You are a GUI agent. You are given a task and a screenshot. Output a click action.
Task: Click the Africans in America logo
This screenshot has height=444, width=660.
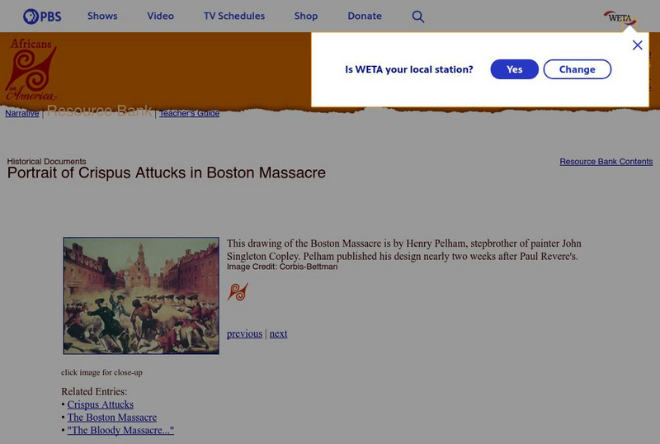click(31, 69)
